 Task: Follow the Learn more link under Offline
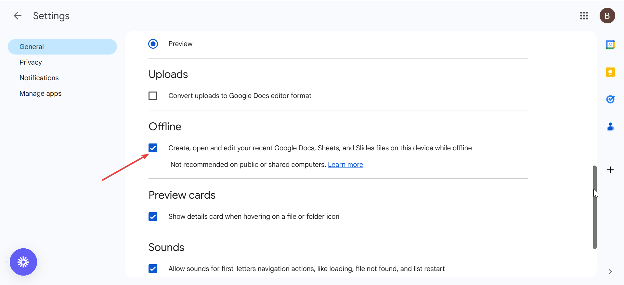pyautogui.click(x=345, y=165)
